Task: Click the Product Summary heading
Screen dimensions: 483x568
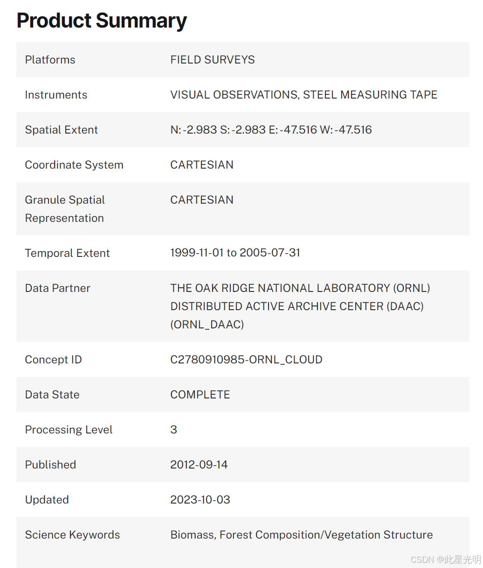Action: click(102, 21)
